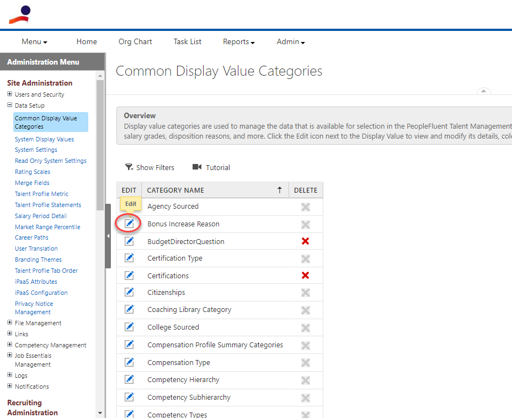Show Filters for the category list
Screen dimensions: 512x418
(x=150, y=167)
